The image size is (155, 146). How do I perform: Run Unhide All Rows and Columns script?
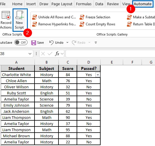54,17
